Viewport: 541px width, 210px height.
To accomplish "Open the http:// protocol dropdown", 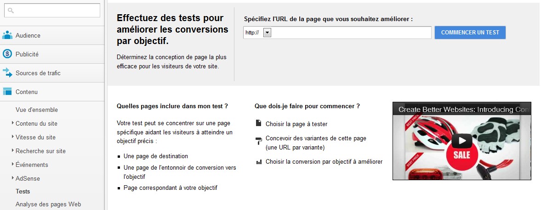I will (x=268, y=33).
